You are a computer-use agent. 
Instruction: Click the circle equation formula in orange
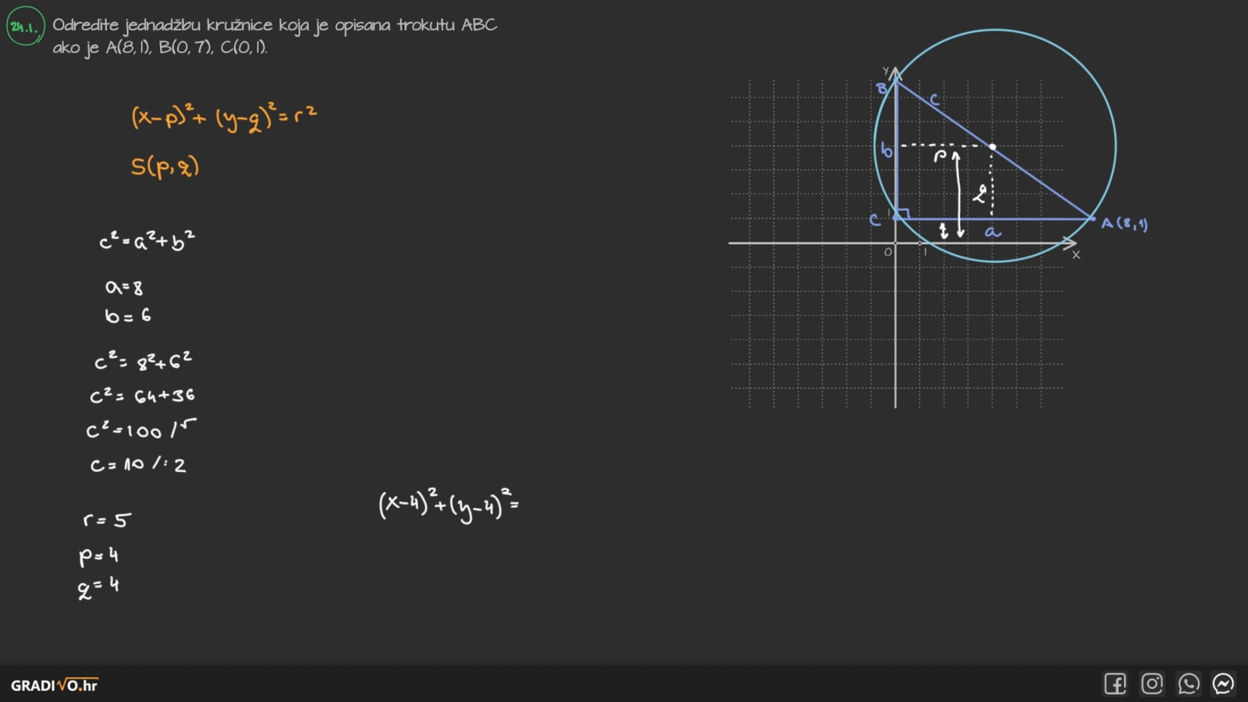point(224,117)
